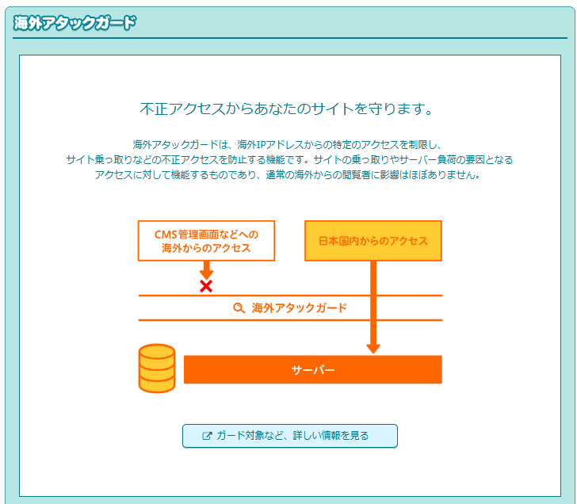Click the short orange arrow under the CMS box
Viewport: 577px width, 504px height.
206,269
